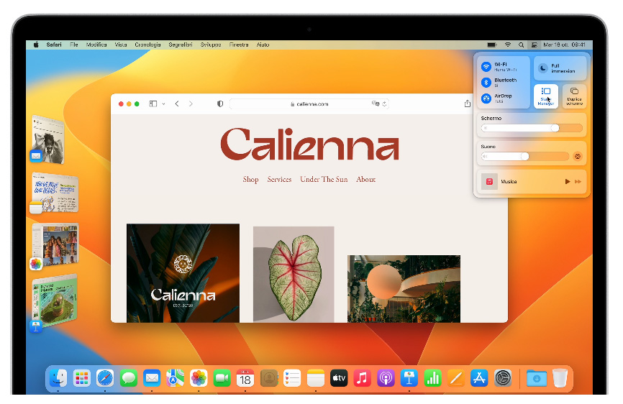This screenshot has width=623, height=404.
Task: Open Podcasts from the Dock
Action: (x=386, y=378)
